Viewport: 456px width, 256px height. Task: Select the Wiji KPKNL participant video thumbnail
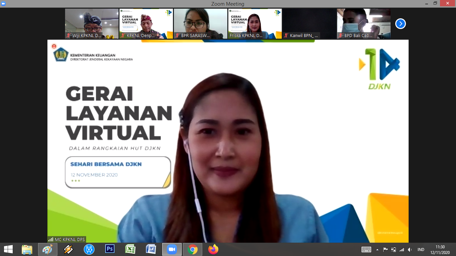coord(91,23)
